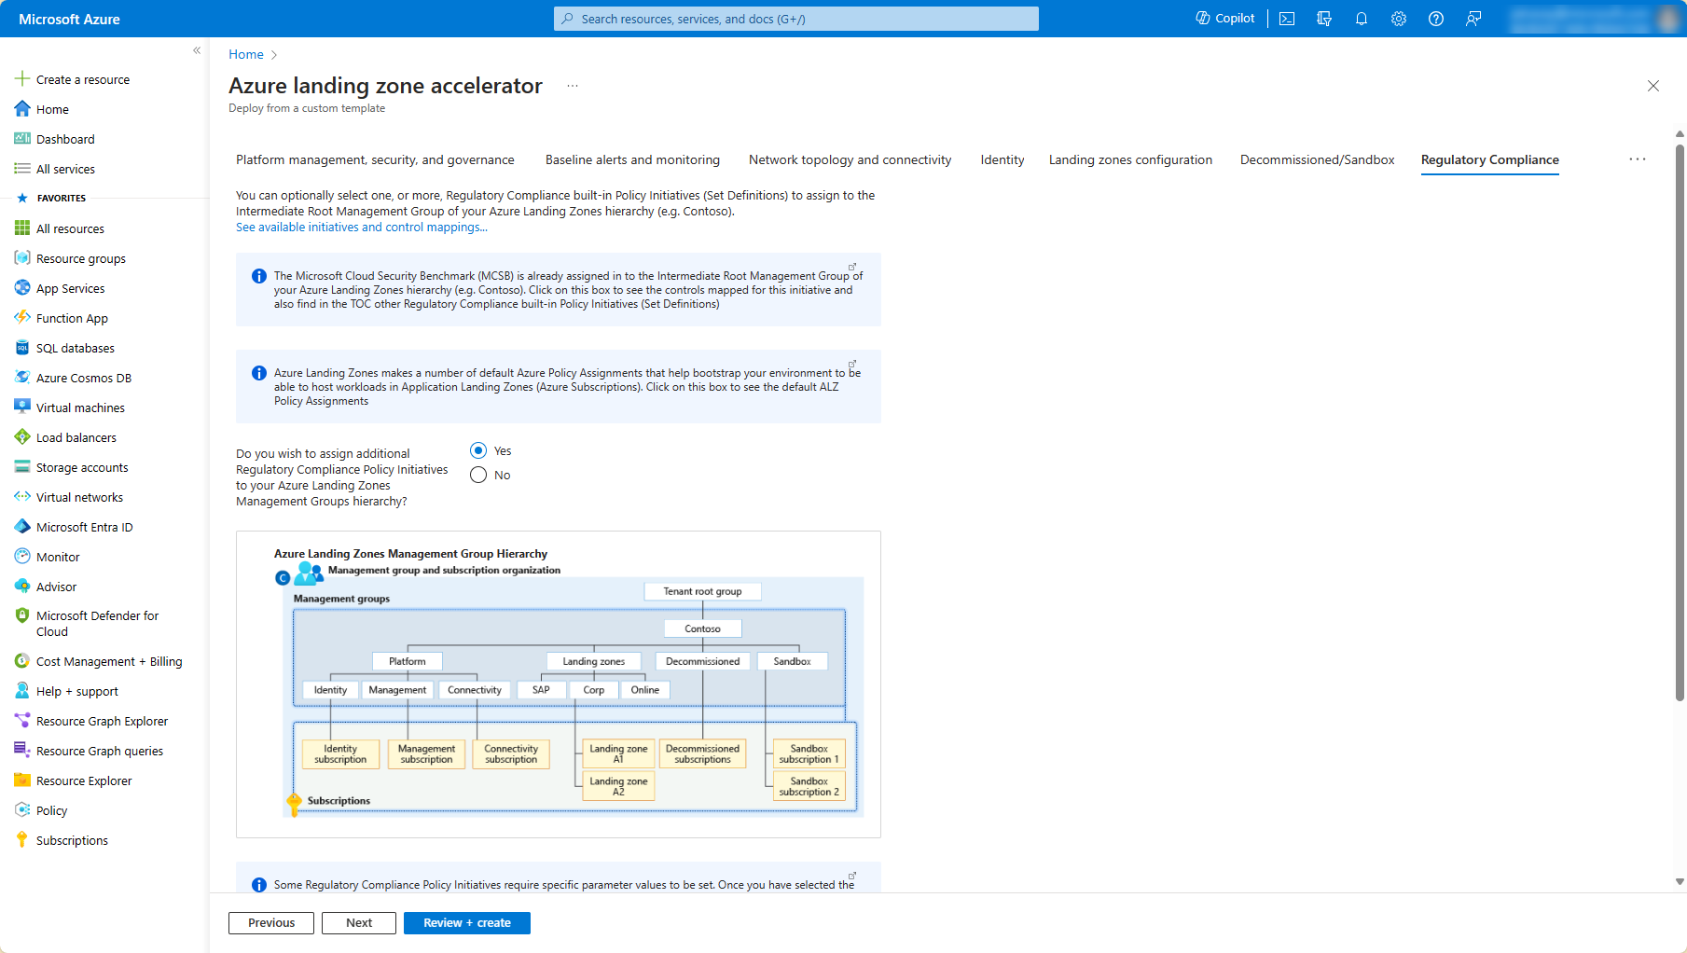
Task: Open Microsoft Defender for Cloud
Action: pos(97,623)
